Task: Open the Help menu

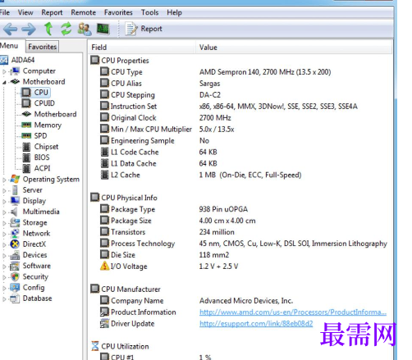Action: click(x=175, y=12)
